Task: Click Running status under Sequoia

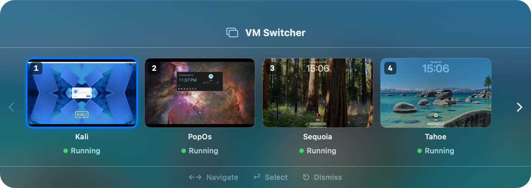Action: pyautogui.click(x=322, y=151)
